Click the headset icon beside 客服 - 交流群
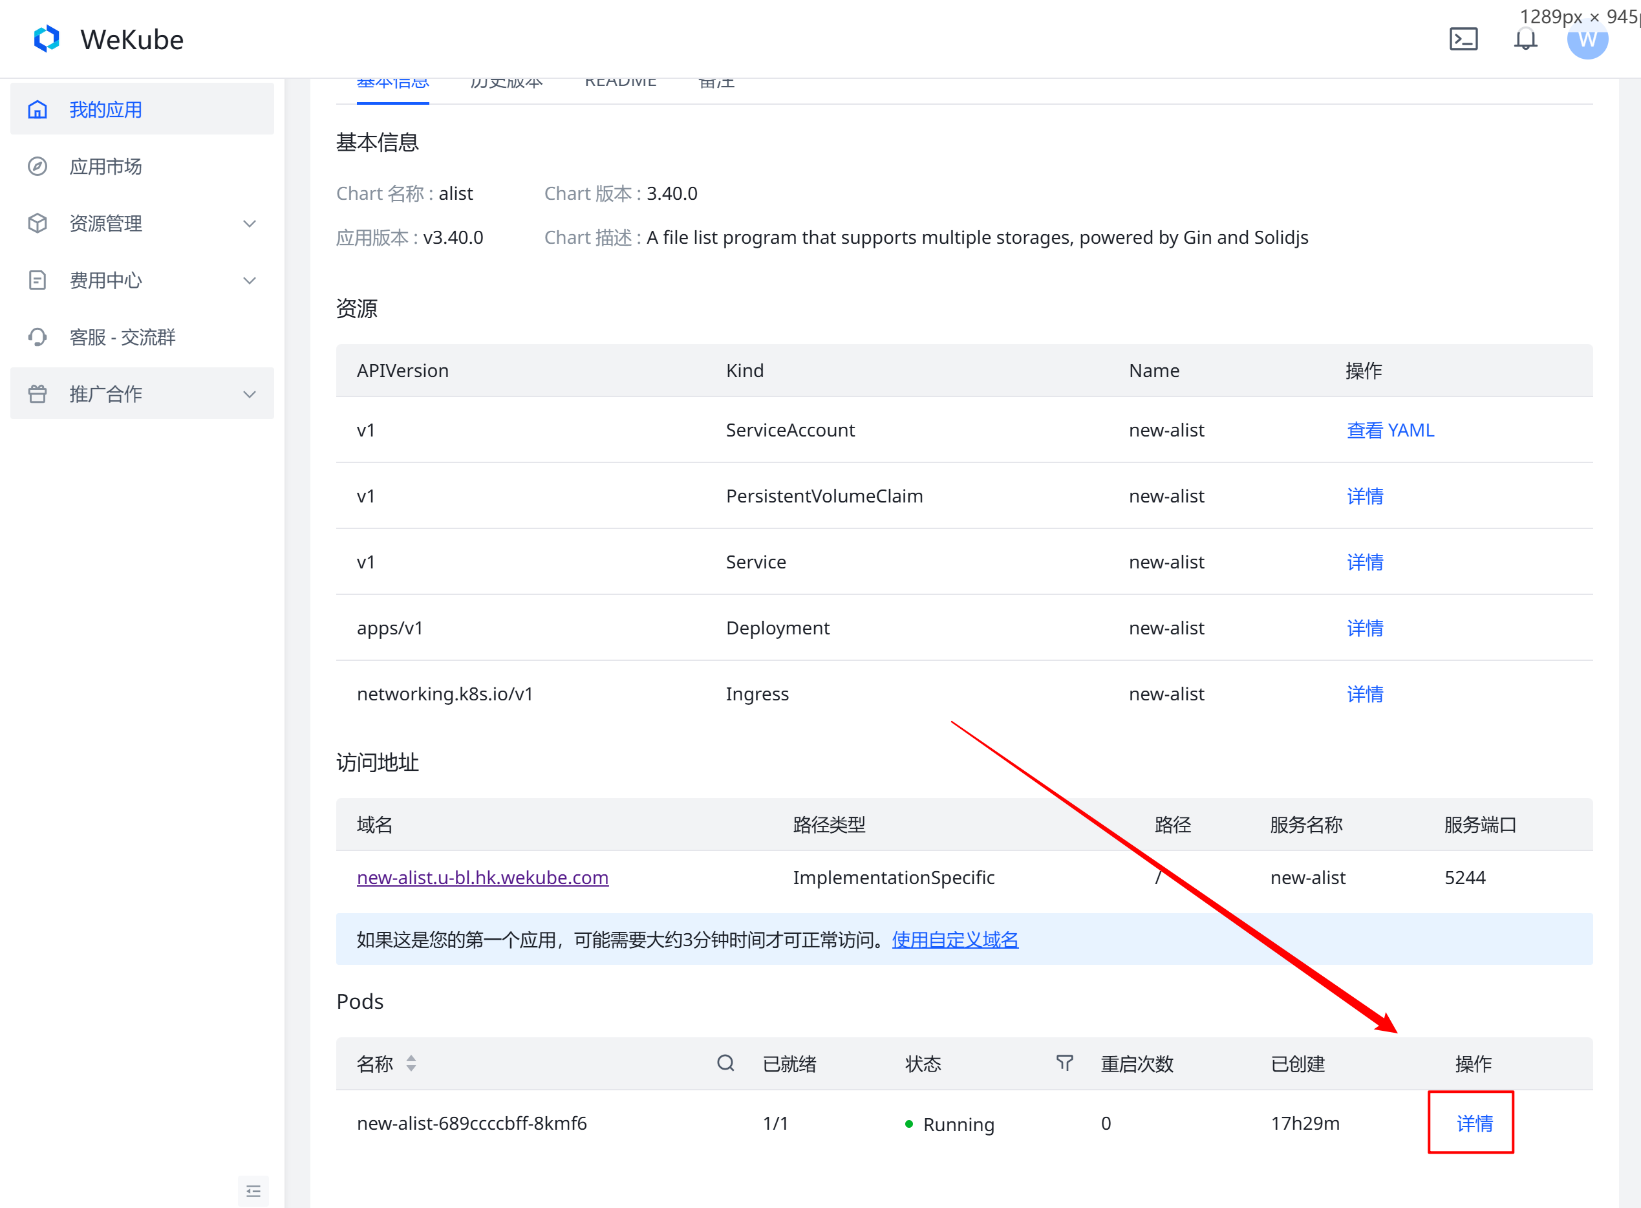This screenshot has width=1641, height=1208. tap(38, 337)
